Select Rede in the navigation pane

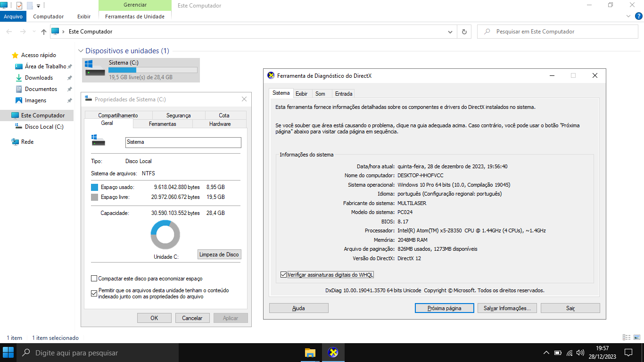coord(27,142)
